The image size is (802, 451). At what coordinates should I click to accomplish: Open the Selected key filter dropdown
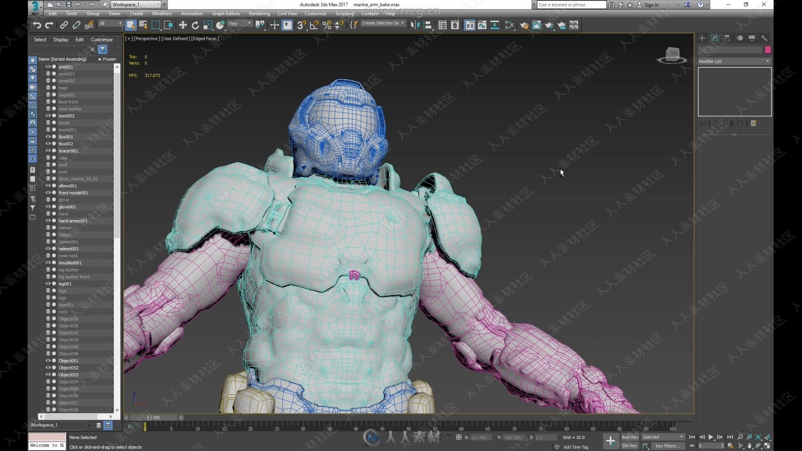pos(663,437)
